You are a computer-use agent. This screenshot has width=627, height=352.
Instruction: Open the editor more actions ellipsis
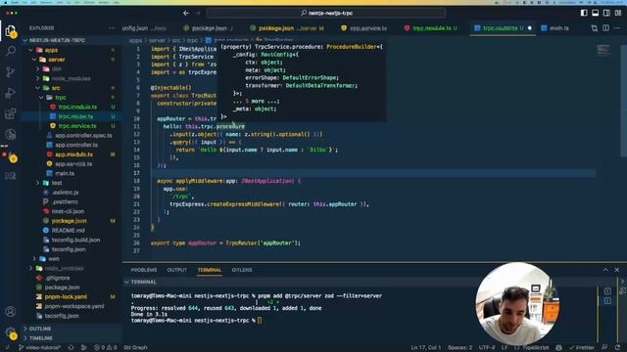coord(617,28)
